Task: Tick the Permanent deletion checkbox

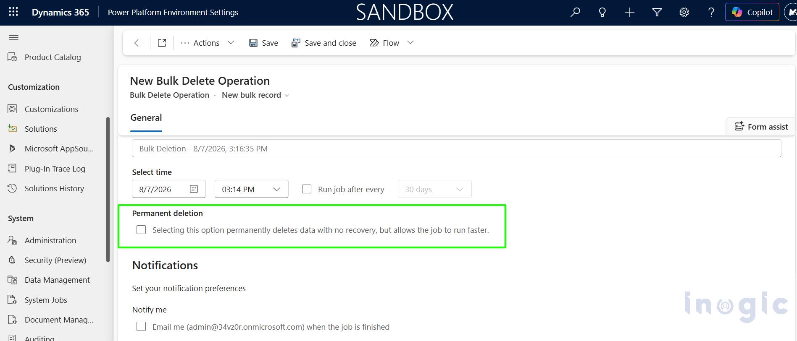Action: point(141,230)
